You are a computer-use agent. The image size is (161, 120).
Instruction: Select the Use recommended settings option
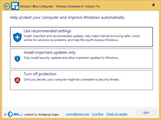coord(81,37)
